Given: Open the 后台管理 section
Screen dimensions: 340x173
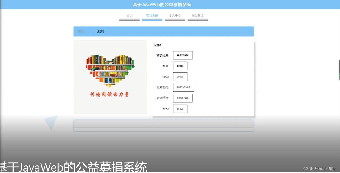Looking at the screenshot, I should coord(197,15).
